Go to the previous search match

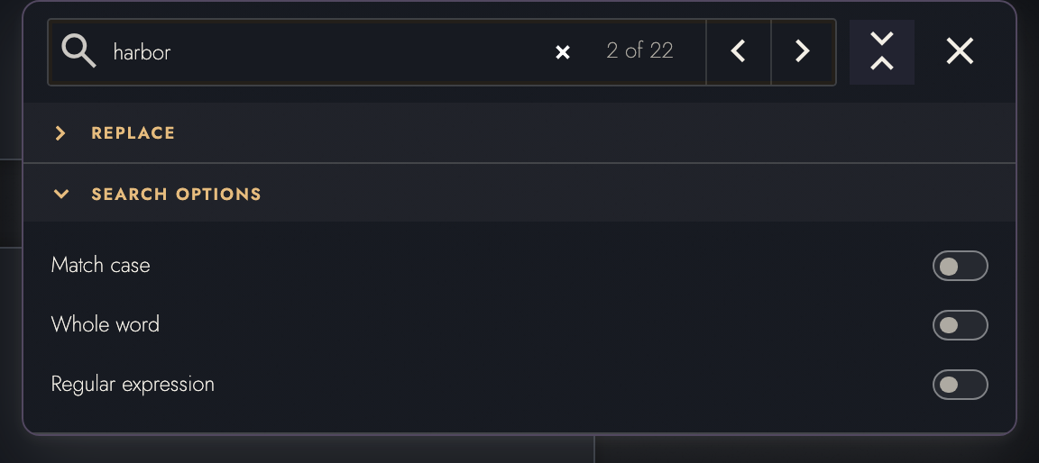tap(738, 51)
